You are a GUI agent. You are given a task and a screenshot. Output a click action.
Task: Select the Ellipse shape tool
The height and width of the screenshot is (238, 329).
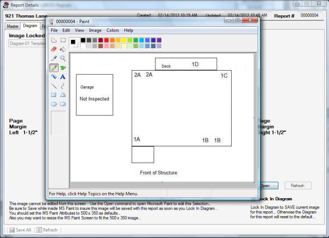point(54,104)
